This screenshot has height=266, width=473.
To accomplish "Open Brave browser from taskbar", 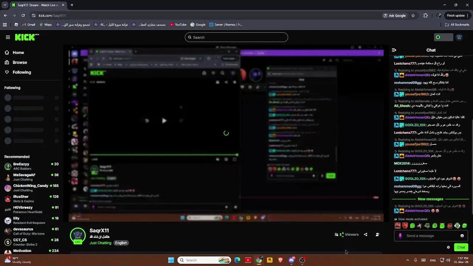I will [x=280, y=260].
